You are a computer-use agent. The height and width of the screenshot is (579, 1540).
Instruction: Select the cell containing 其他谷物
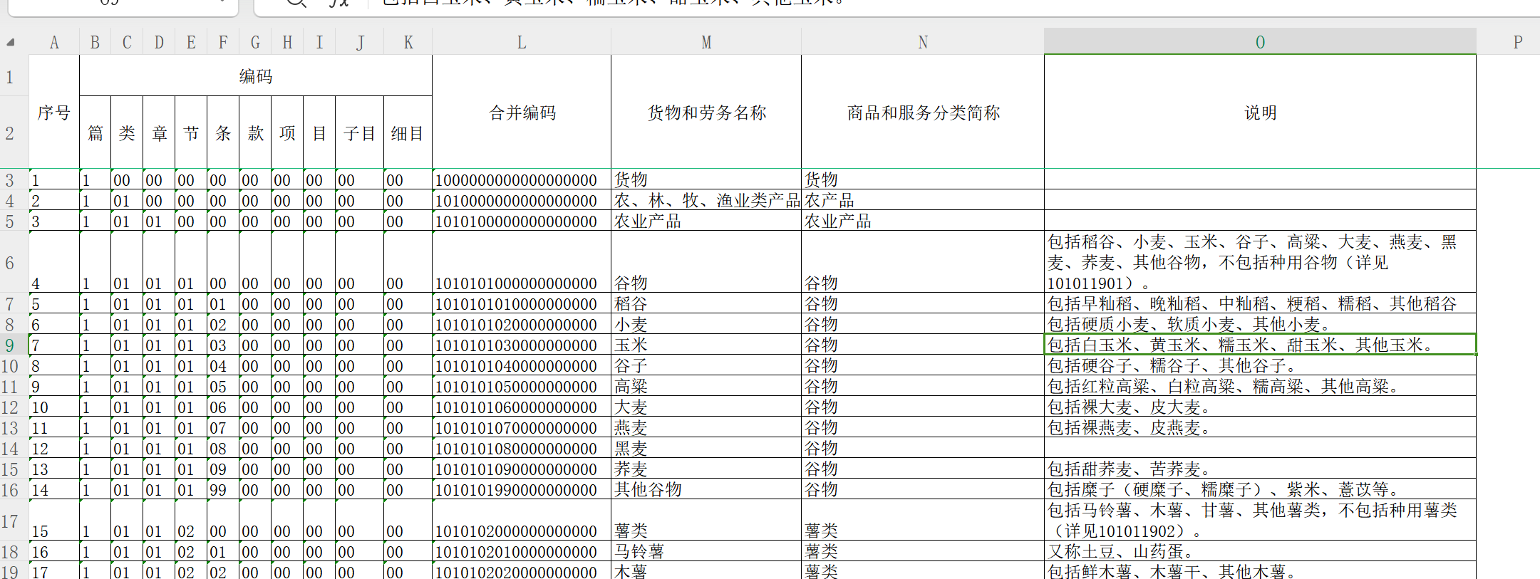click(706, 490)
